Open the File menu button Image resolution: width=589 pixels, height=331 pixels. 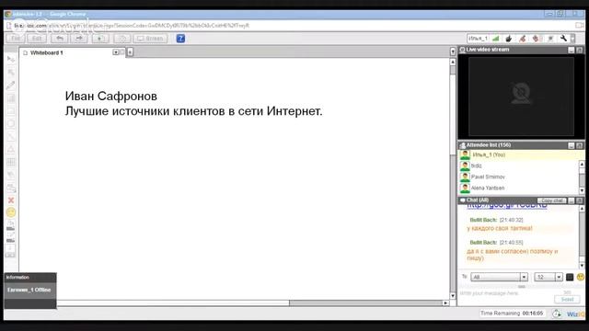[16, 39]
